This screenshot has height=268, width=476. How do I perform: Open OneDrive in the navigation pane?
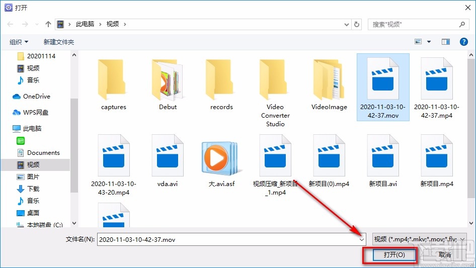point(31,97)
